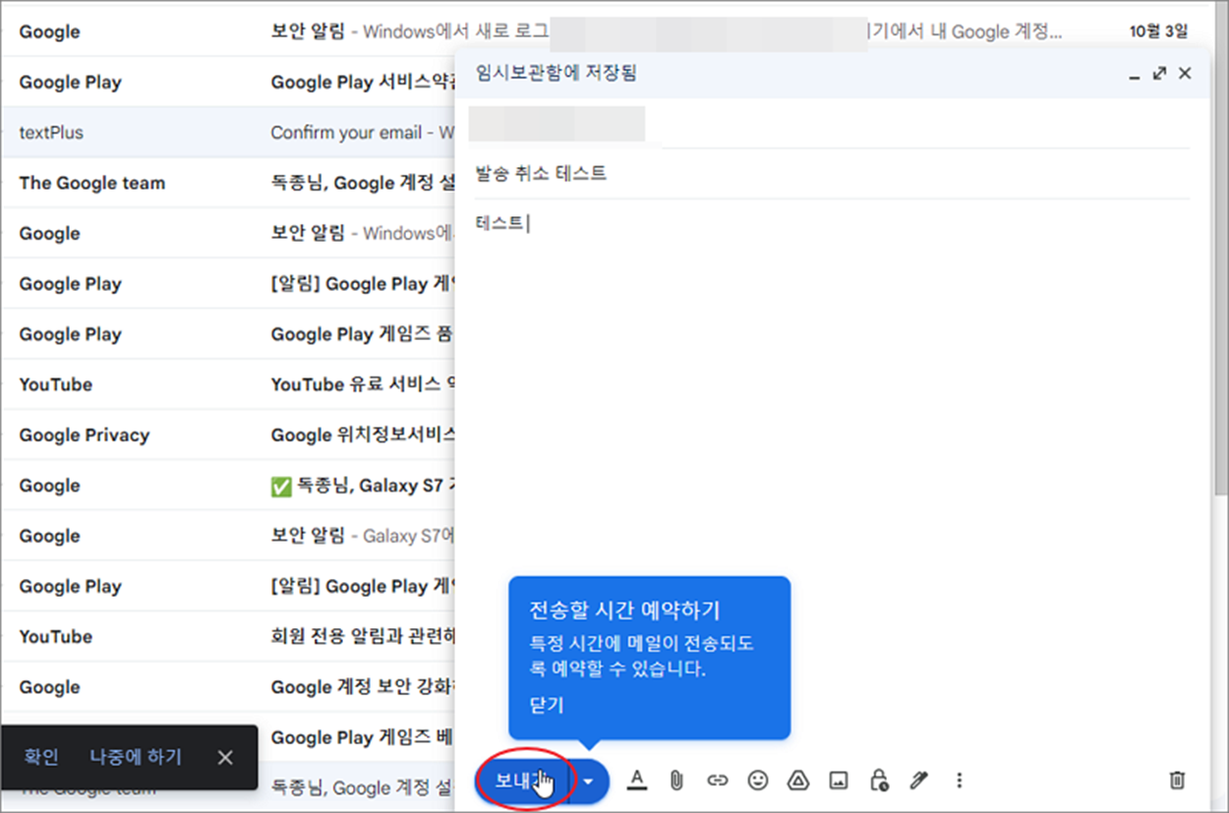Dismiss the schedule-send tooltip via 닫기
Viewport: 1229px width, 813px height.
click(x=547, y=706)
